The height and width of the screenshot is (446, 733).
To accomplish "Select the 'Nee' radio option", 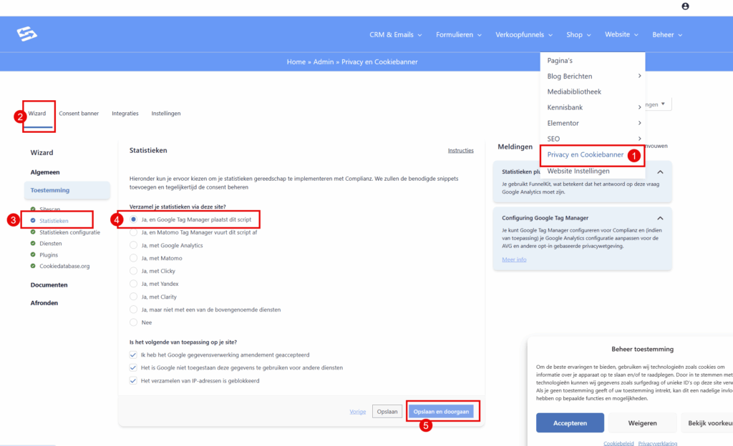I will pyautogui.click(x=133, y=322).
